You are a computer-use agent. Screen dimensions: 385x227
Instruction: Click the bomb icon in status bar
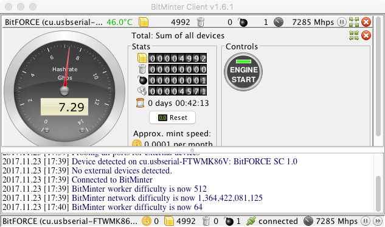229,221
